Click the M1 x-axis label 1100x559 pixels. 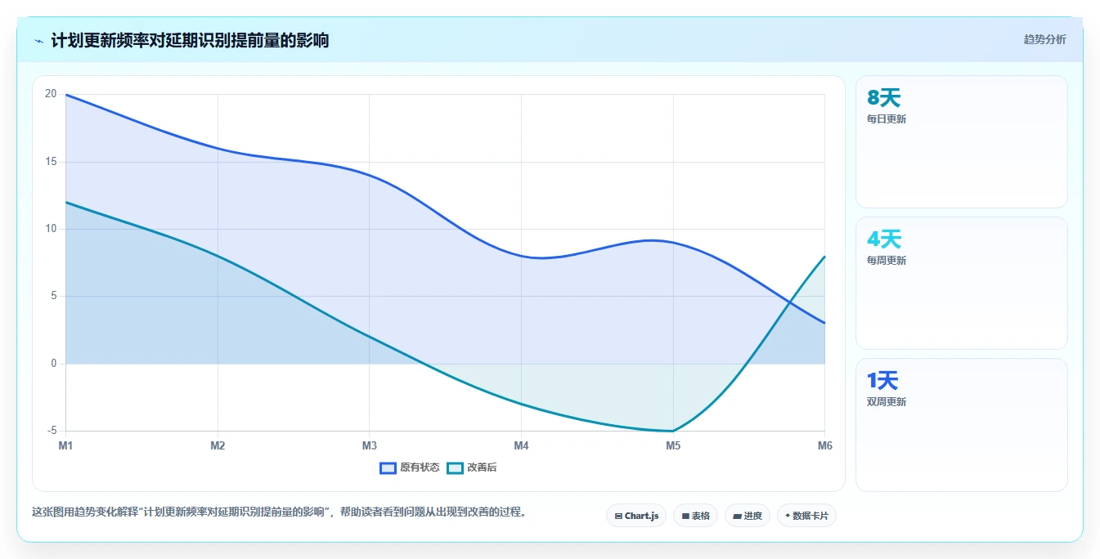(65, 445)
